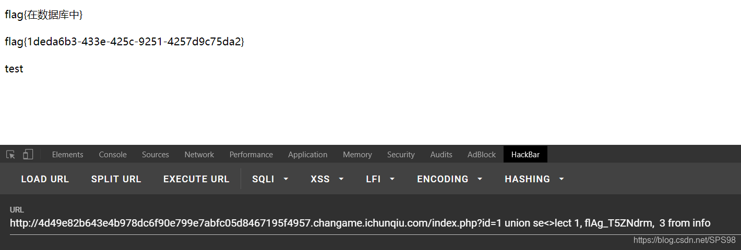Activate the inspect element picker icon
Screen dimensions: 741x250
pyautogui.click(x=10, y=154)
